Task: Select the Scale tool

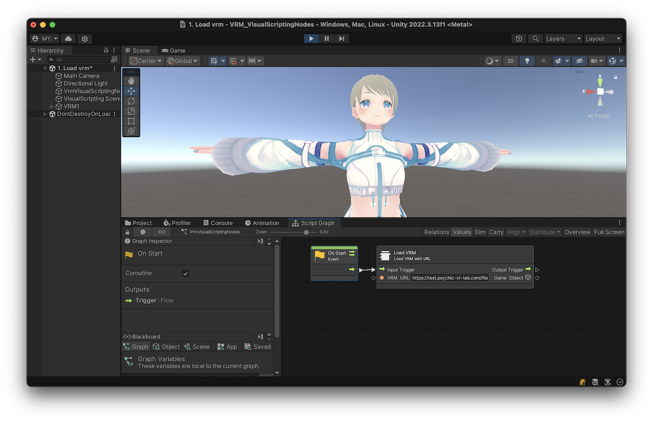Action: point(131,111)
